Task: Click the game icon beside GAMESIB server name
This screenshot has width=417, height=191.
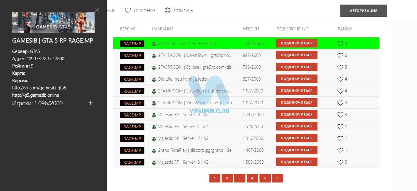Action: (154, 44)
